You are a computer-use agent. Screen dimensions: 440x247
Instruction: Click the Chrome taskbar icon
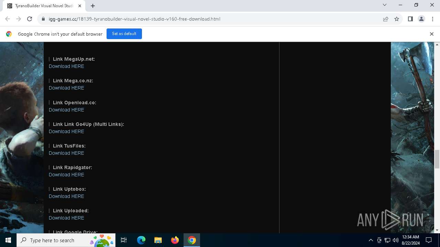(192, 240)
